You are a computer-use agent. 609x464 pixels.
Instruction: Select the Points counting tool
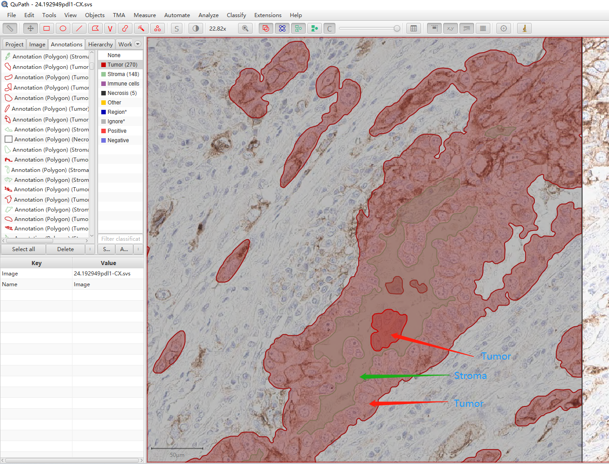[157, 28]
